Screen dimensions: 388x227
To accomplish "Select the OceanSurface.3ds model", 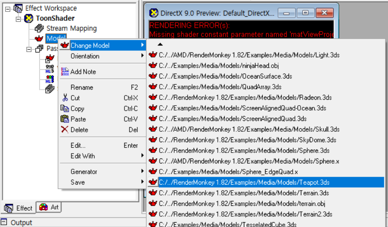I will [x=265, y=76].
